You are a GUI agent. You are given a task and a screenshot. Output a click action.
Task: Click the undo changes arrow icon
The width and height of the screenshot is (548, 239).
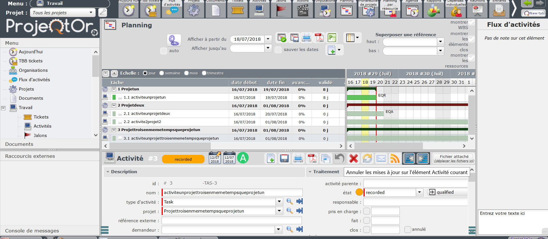[340, 158]
